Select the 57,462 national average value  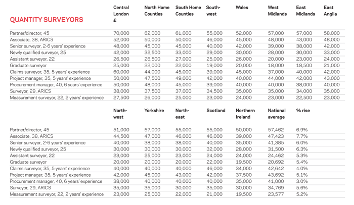pos(277,130)
